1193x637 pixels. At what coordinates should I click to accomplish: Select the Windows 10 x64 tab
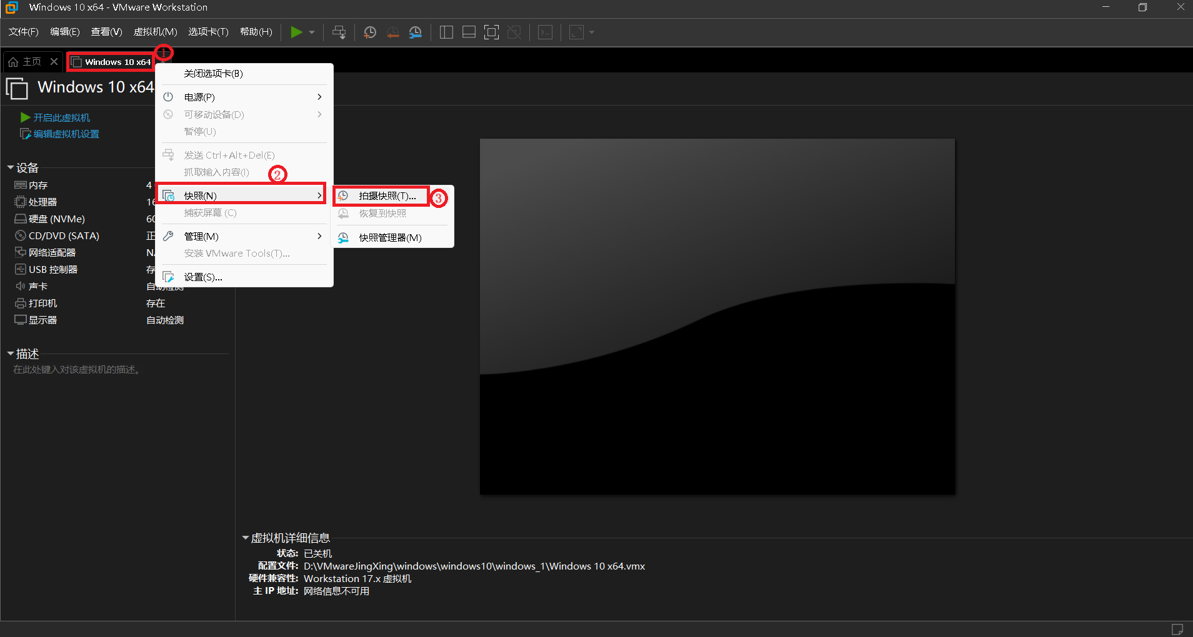tap(111, 62)
